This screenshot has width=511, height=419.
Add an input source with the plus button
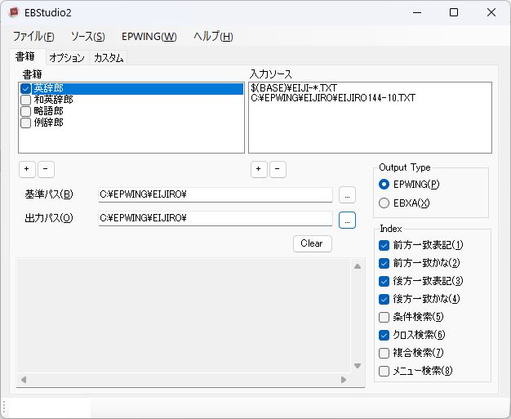(259, 169)
